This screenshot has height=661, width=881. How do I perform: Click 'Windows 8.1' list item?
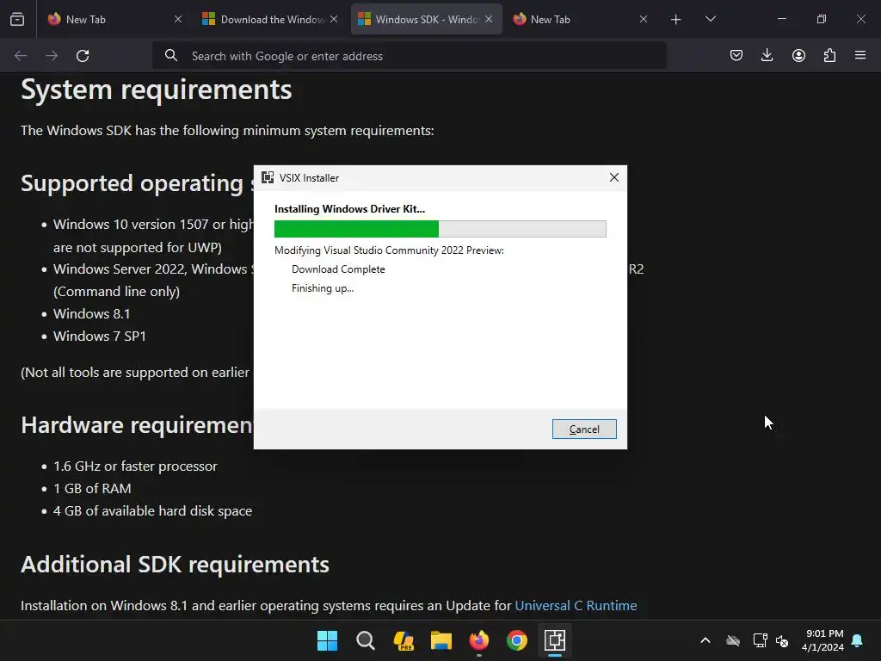(x=91, y=313)
